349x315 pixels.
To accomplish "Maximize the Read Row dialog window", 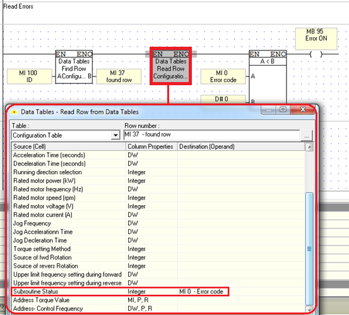I will click(x=283, y=110).
